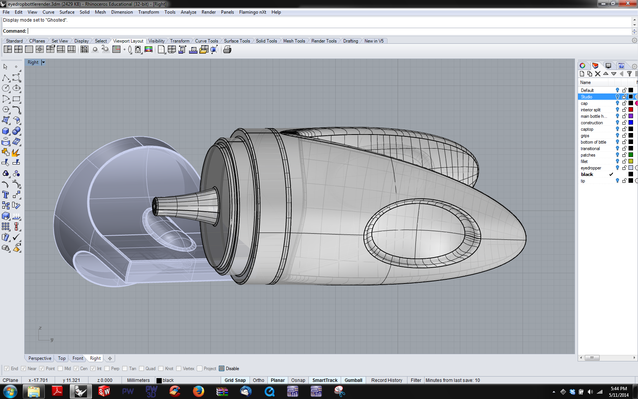Click the Print icon in toolbar
Viewport: 638px width, 399px height.
coord(227,50)
